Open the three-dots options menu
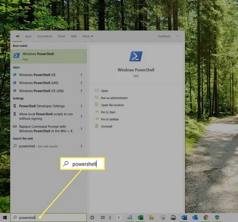Image resolution: width=238 pixels, height=222 pixels. [x=178, y=36]
